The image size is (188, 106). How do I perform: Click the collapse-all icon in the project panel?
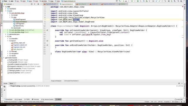click(x=35, y=4)
